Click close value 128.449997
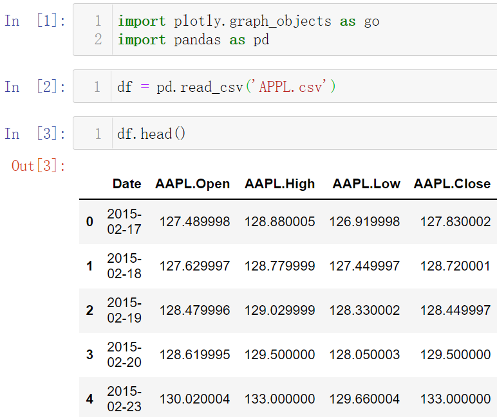The height and width of the screenshot is (417, 497). (x=456, y=310)
